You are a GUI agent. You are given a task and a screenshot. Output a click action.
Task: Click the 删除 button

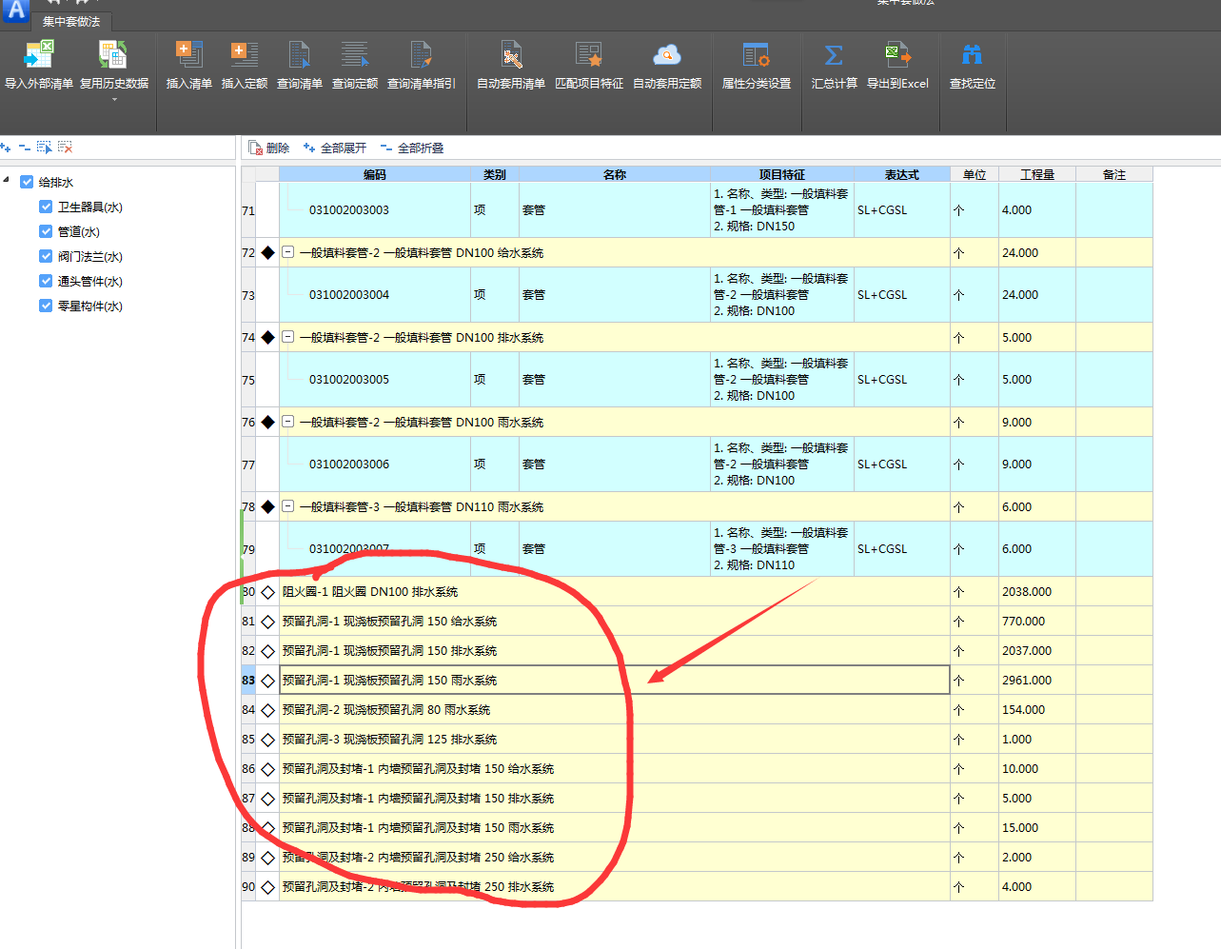click(x=269, y=148)
